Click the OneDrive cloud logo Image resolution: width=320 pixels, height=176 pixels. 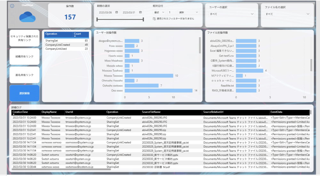point(27,17)
